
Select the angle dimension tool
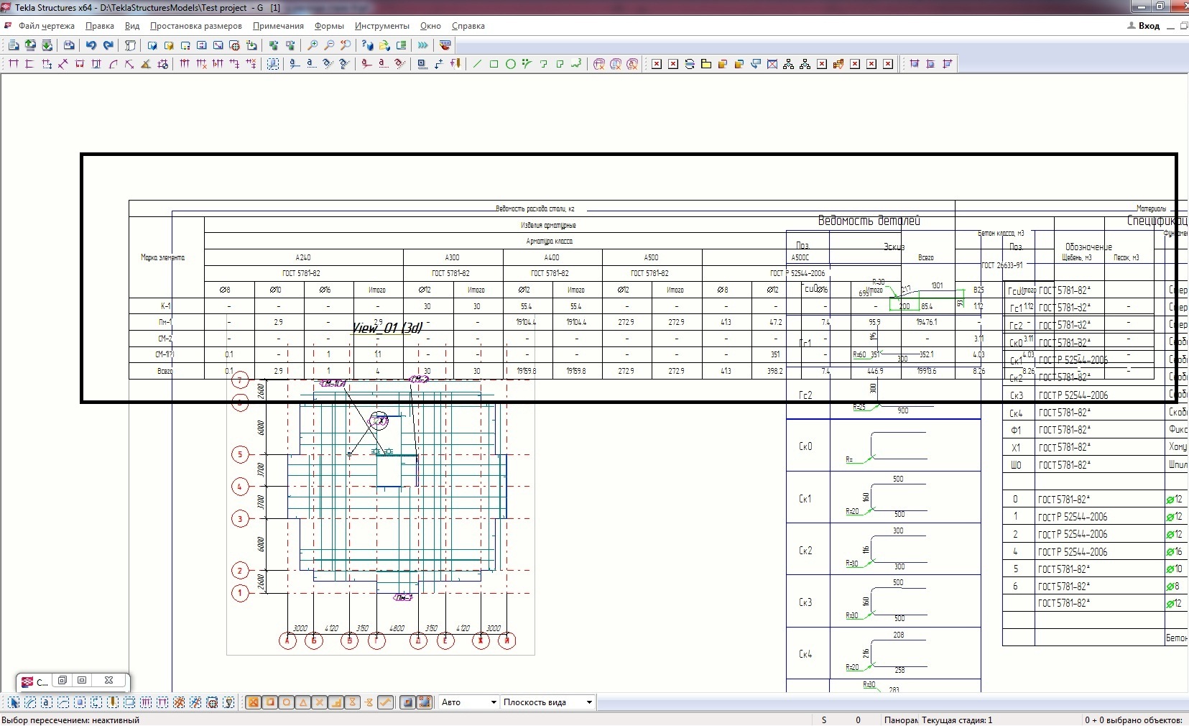[x=146, y=64]
